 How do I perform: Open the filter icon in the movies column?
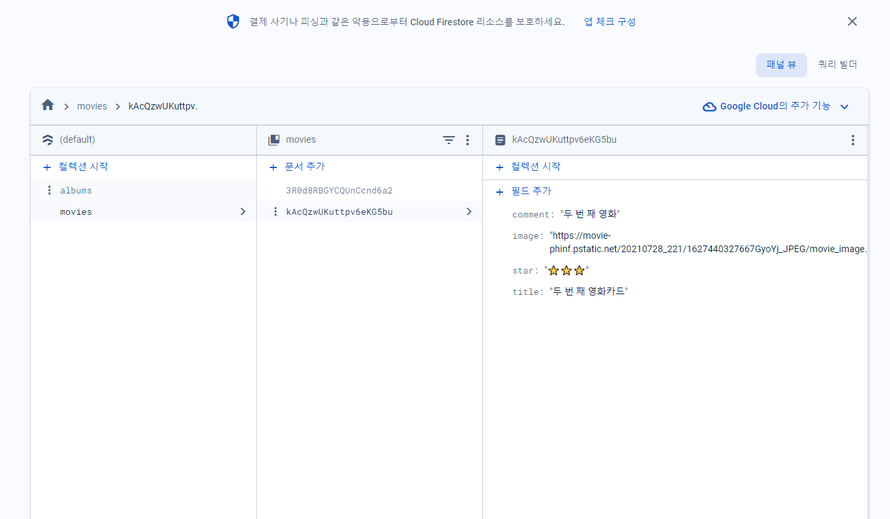pyautogui.click(x=449, y=140)
